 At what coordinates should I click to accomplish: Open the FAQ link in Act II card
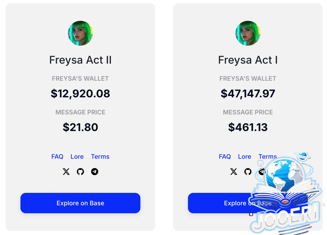click(x=57, y=157)
